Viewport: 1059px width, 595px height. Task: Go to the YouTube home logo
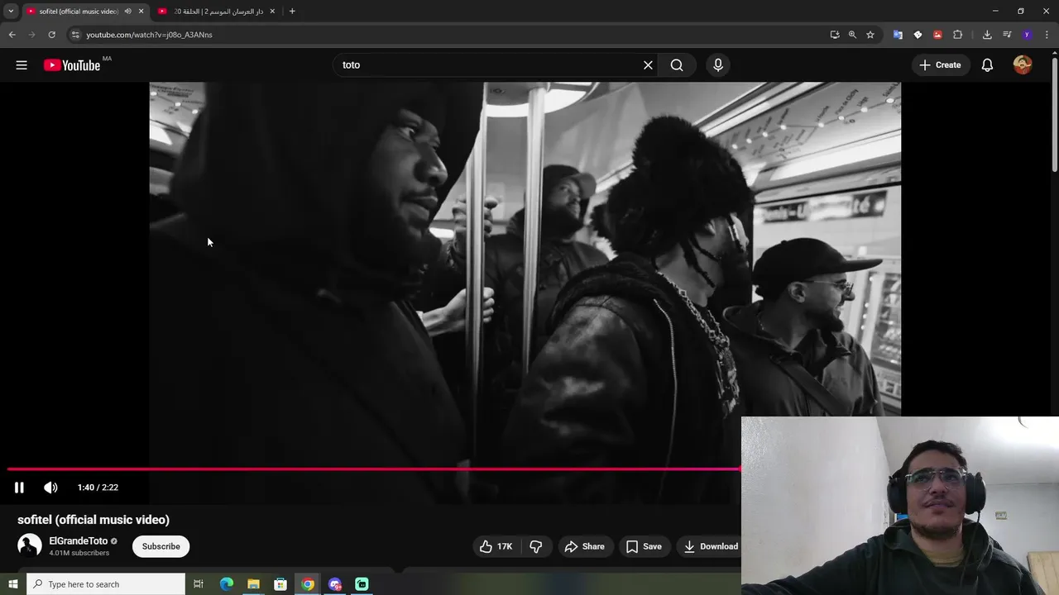pos(72,65)
